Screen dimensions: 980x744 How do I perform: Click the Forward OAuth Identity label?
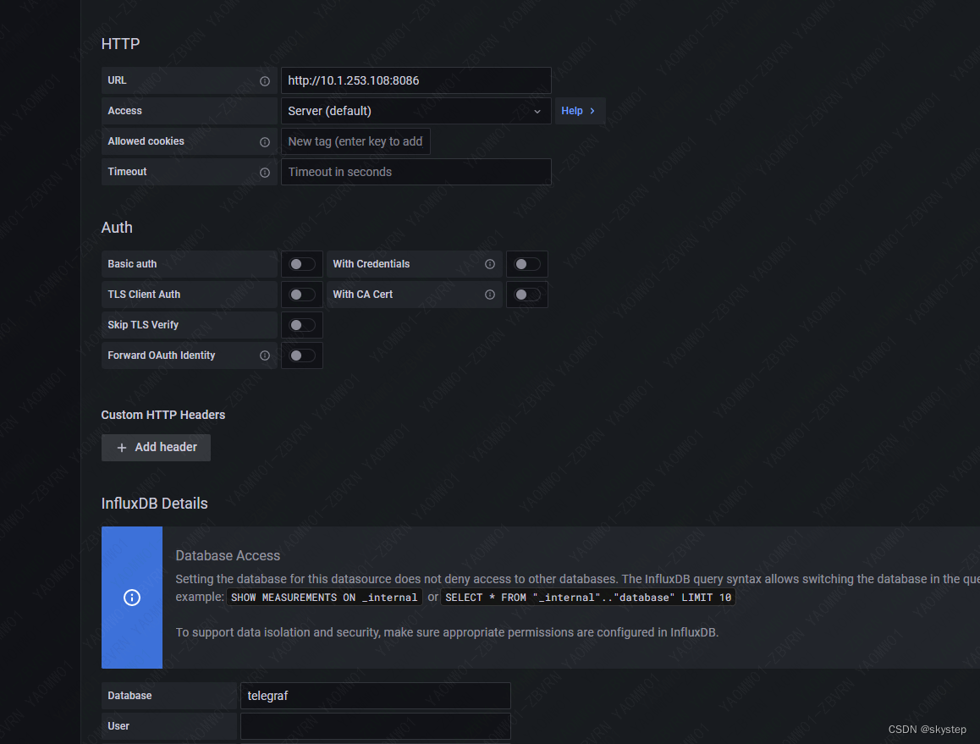coord(162,355)
